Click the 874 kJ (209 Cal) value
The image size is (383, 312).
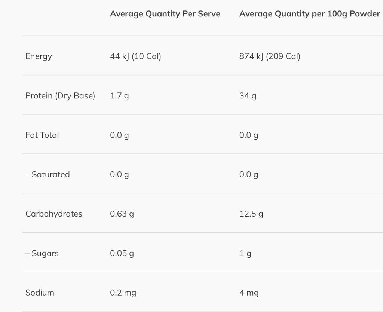[270, 56]
